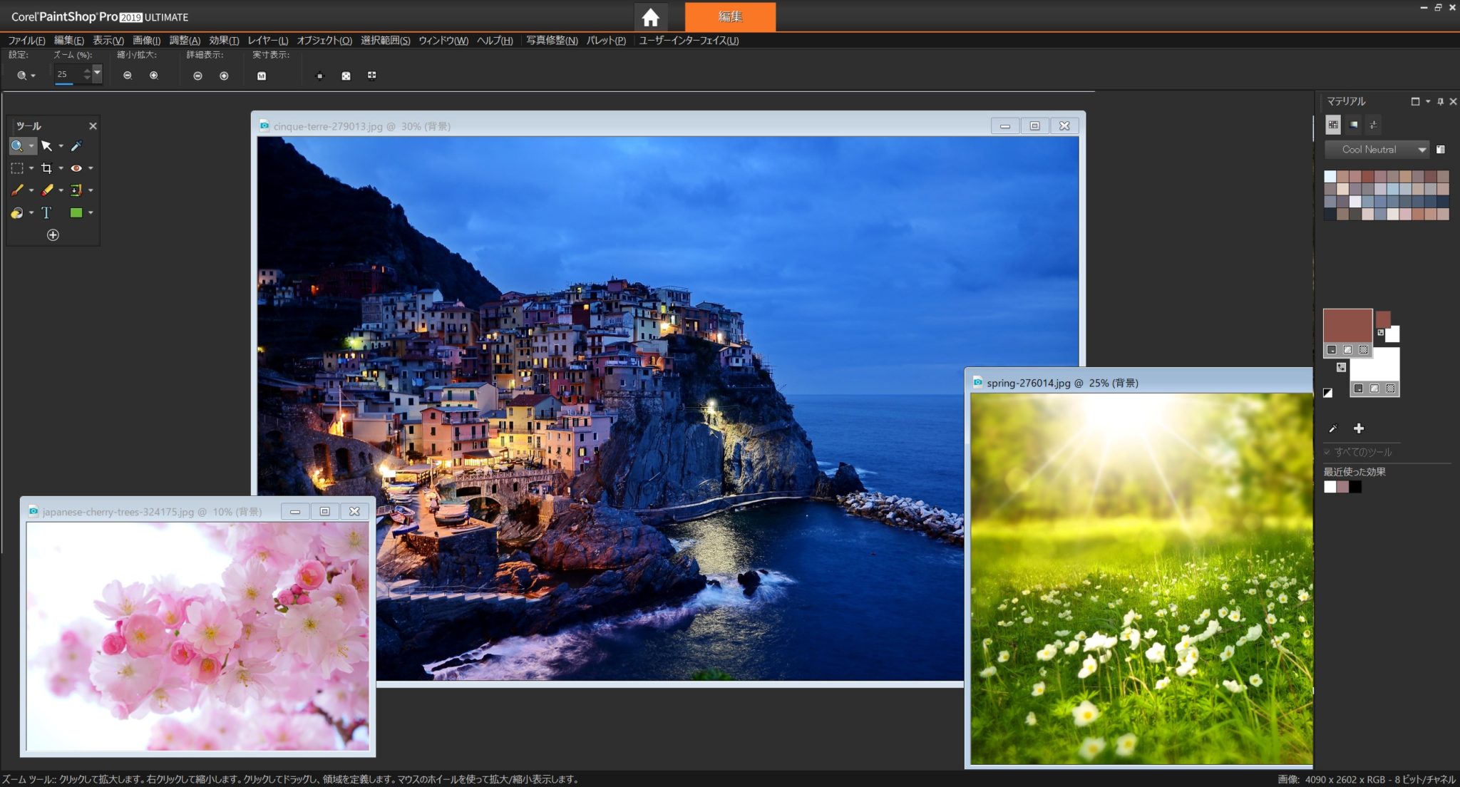Click the Clone brush tool icon
The height and width of the screenshot is (787, 1460).
(x=76, y=190)
